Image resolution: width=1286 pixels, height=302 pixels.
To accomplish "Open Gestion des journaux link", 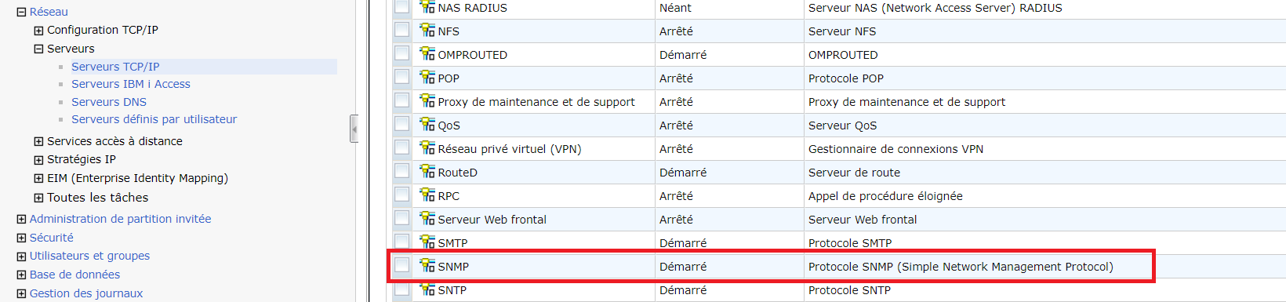I will (86, 293).
